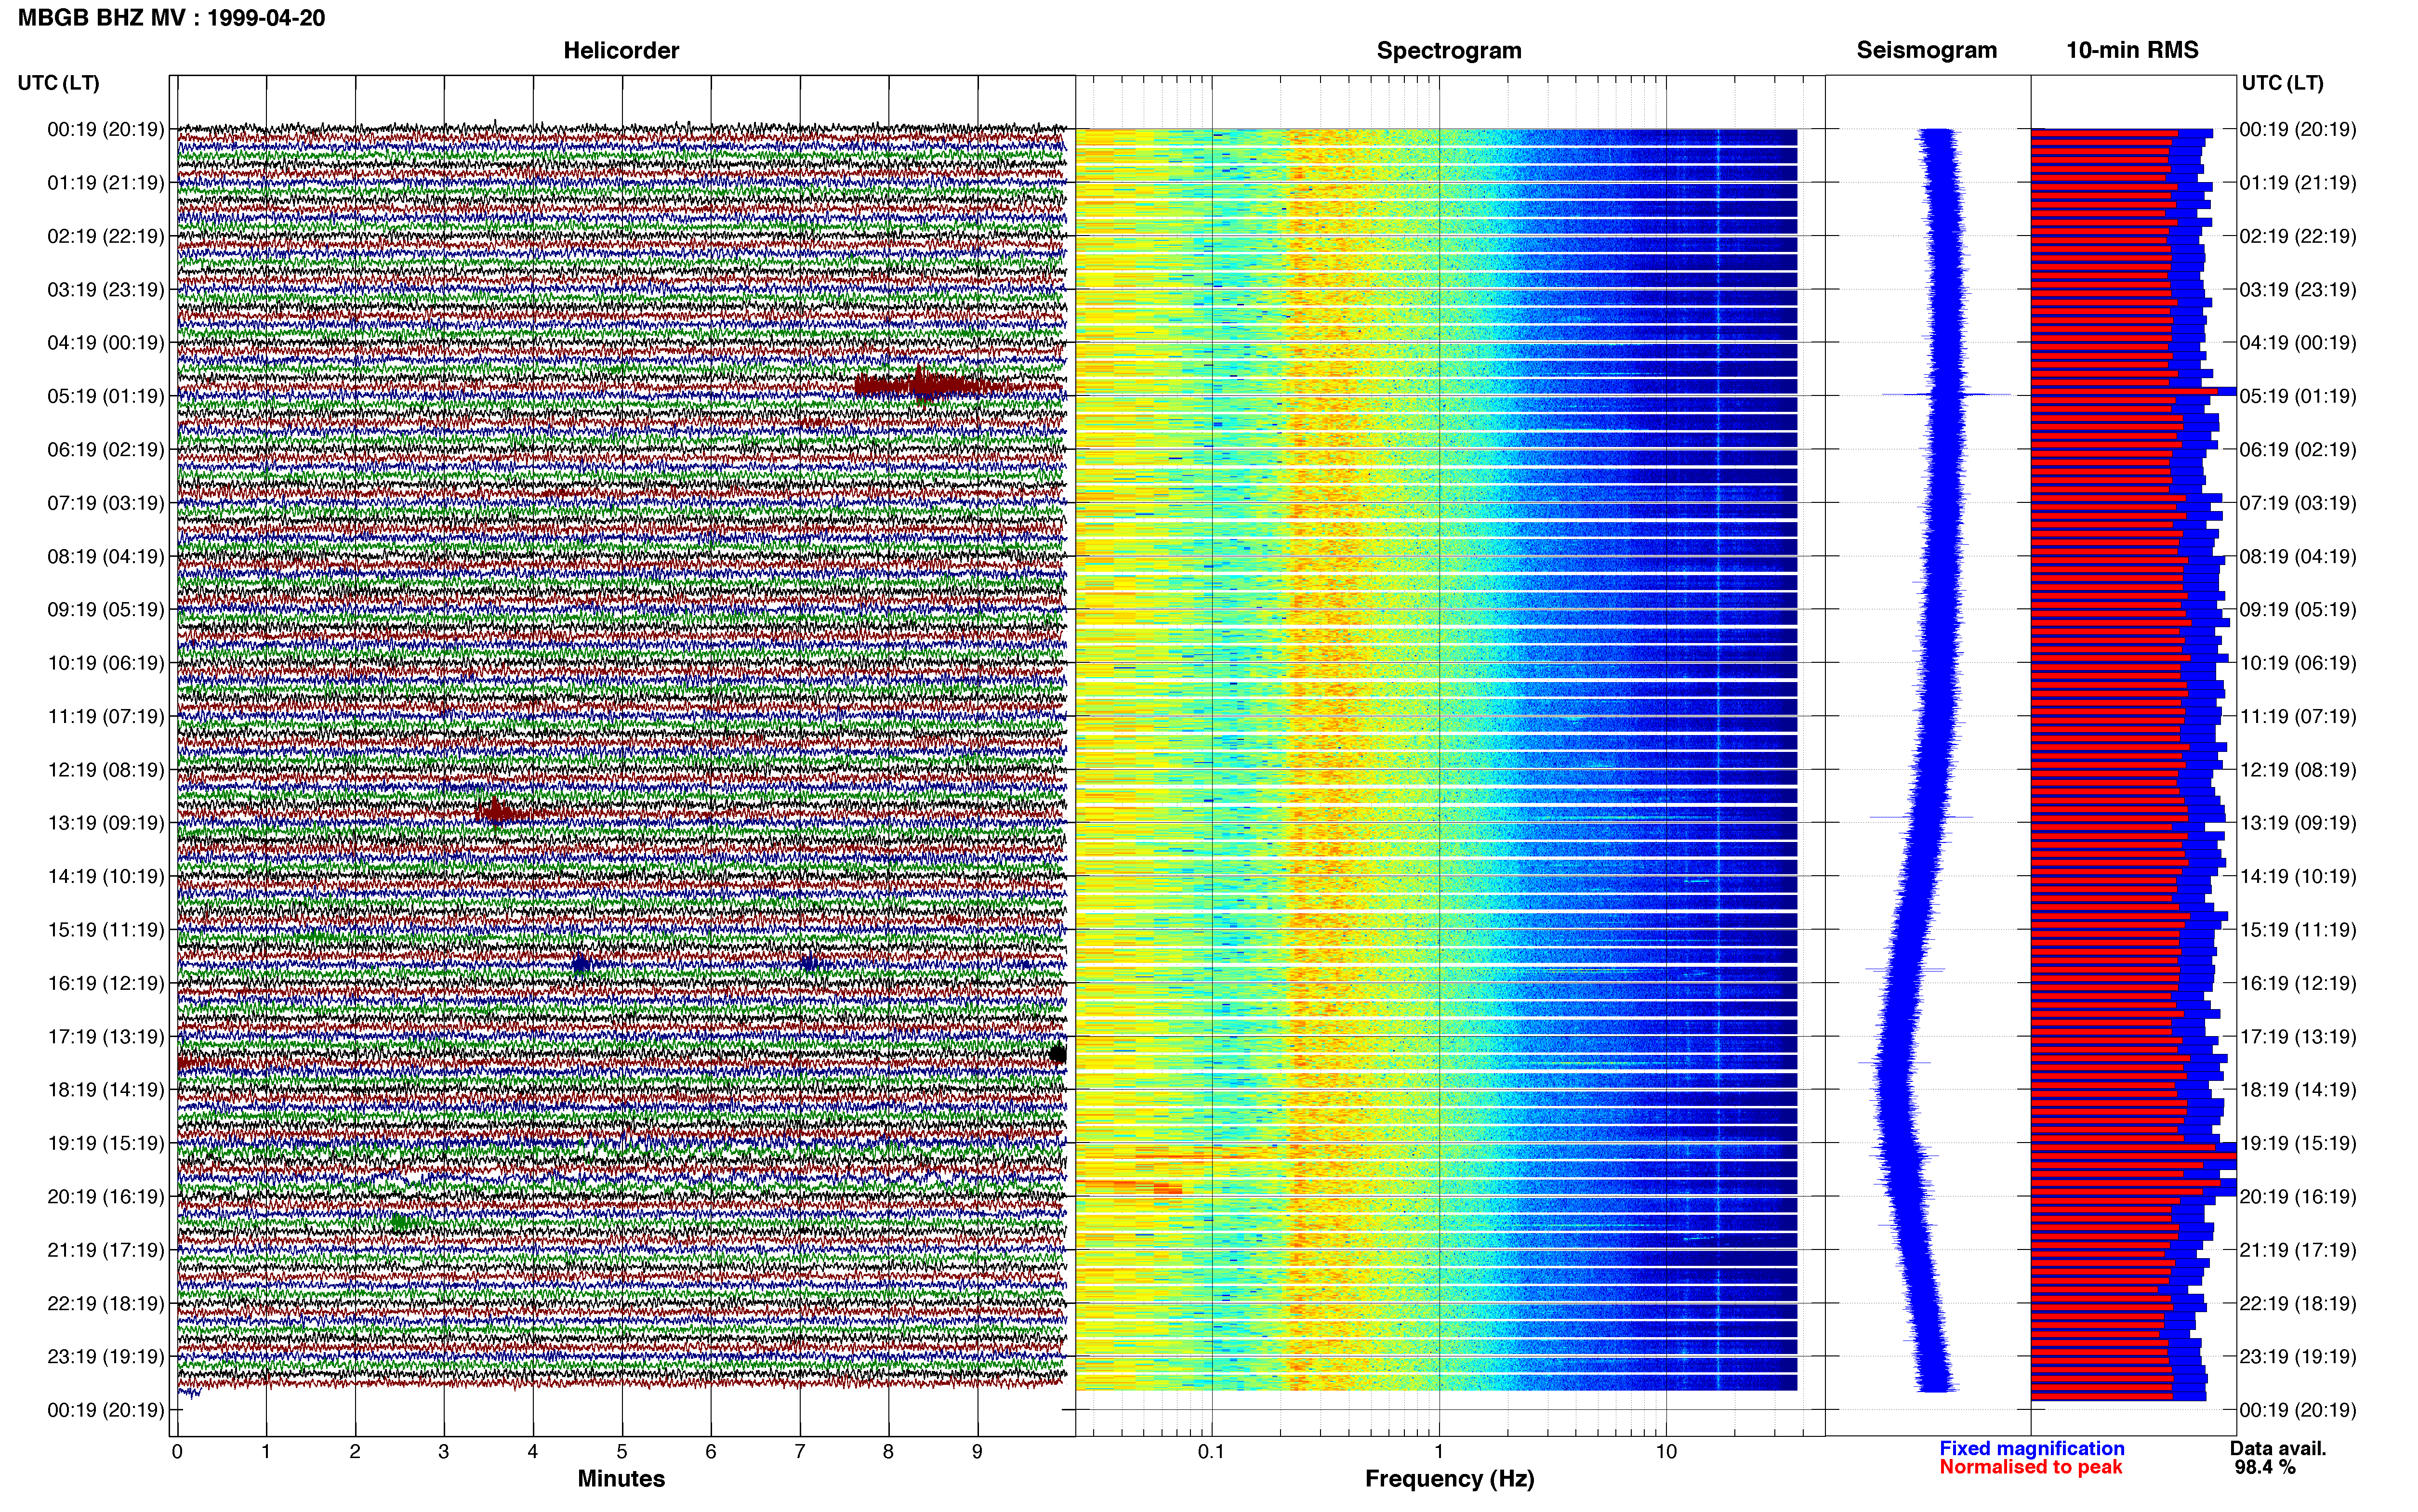Click the "05:19 (01:19)" time label on the Helicorder axis
The width and height of the screenshot is (2418, 1512).
pyautogui.click(x=105, y=396)
